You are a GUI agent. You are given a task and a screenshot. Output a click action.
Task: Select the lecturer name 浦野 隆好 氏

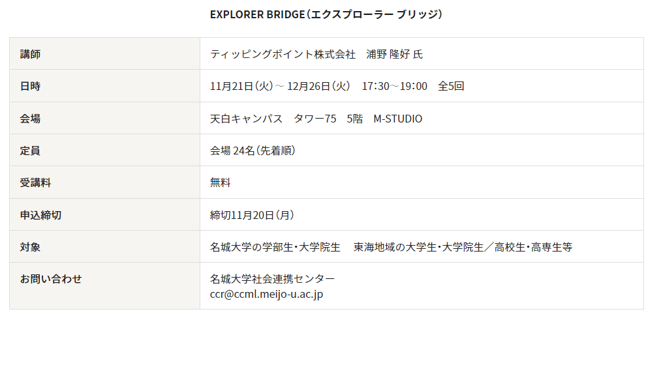pyautogui.click(x=394, y=54)
